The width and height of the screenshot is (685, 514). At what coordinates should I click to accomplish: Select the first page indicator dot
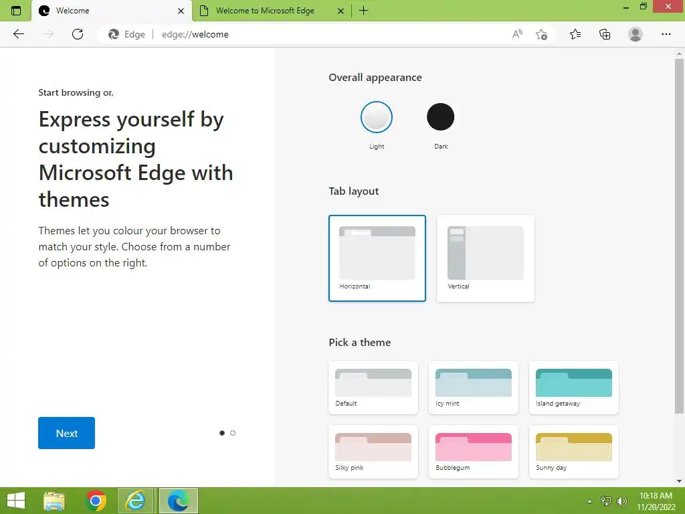[222, 433]
